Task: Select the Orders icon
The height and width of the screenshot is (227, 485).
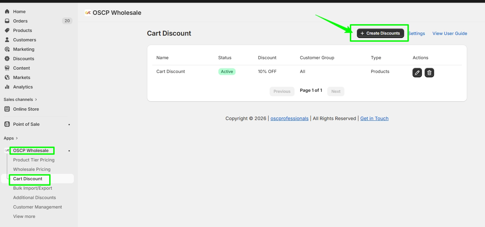Action: tap(7, 21)
